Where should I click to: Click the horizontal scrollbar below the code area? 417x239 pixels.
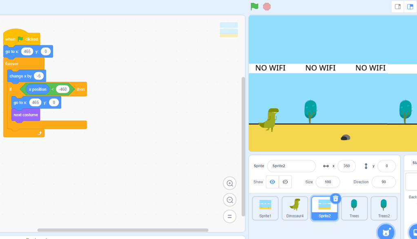122,230
